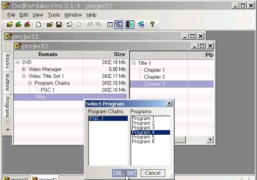The image size is (257, 180).
Task: Click the project2 horizontal scrollbar thumb
Action: coord(180,140)
